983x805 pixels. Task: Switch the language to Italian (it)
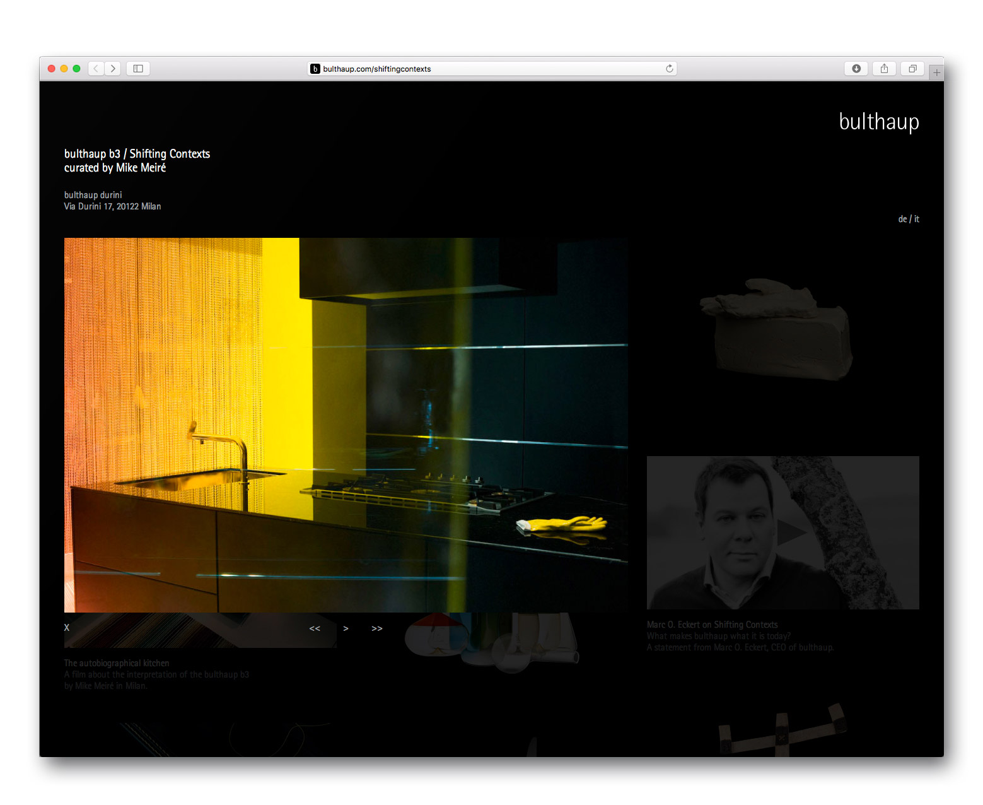click(x=917, y=219)
